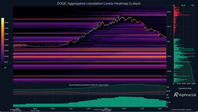Click the Alphractal brand name text
This screenshot has height=112, width=198.
(x=182, y=95)
